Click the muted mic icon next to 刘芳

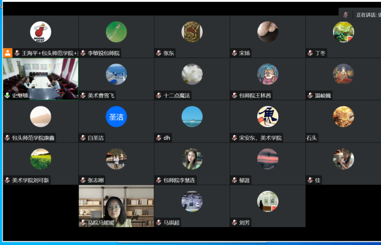point(234,222)
